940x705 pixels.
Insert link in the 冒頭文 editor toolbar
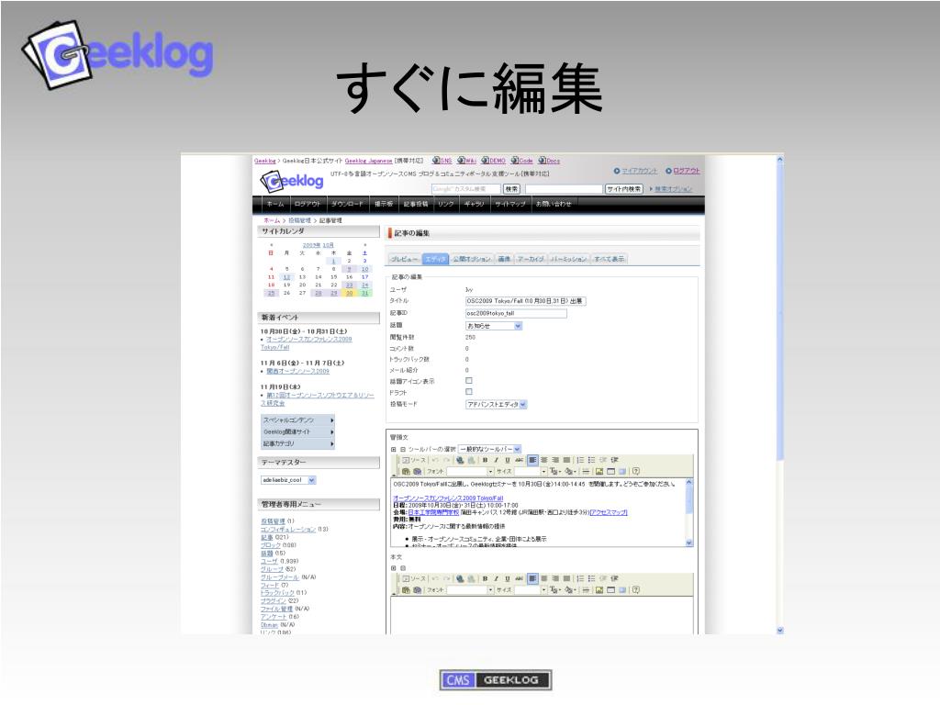(460, 460)
